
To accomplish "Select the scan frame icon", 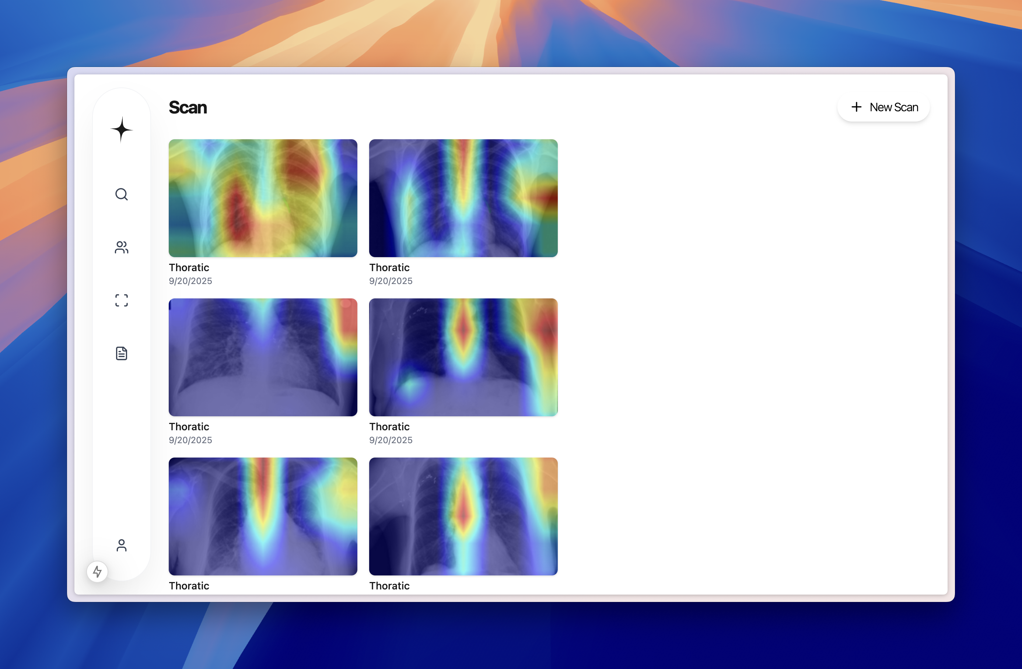I will 122,300.
